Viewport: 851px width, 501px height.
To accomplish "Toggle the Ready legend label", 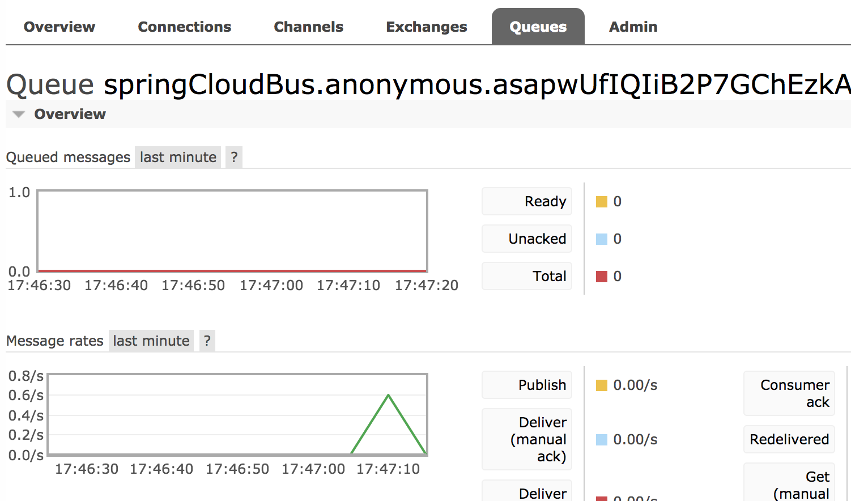I will click(527, 201).
